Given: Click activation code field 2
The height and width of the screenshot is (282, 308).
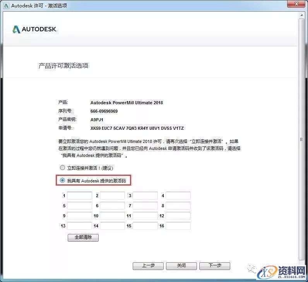Looking at the screenshot, I should 112,196.
